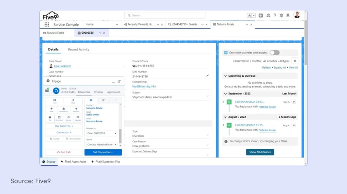The height and width of the screenshot is (194, 347).
Task: Toggle Only show activities with insights
Action: [275, 53]
